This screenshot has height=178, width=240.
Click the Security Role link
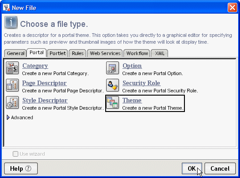pyautogui.click(x=142, y=83)
